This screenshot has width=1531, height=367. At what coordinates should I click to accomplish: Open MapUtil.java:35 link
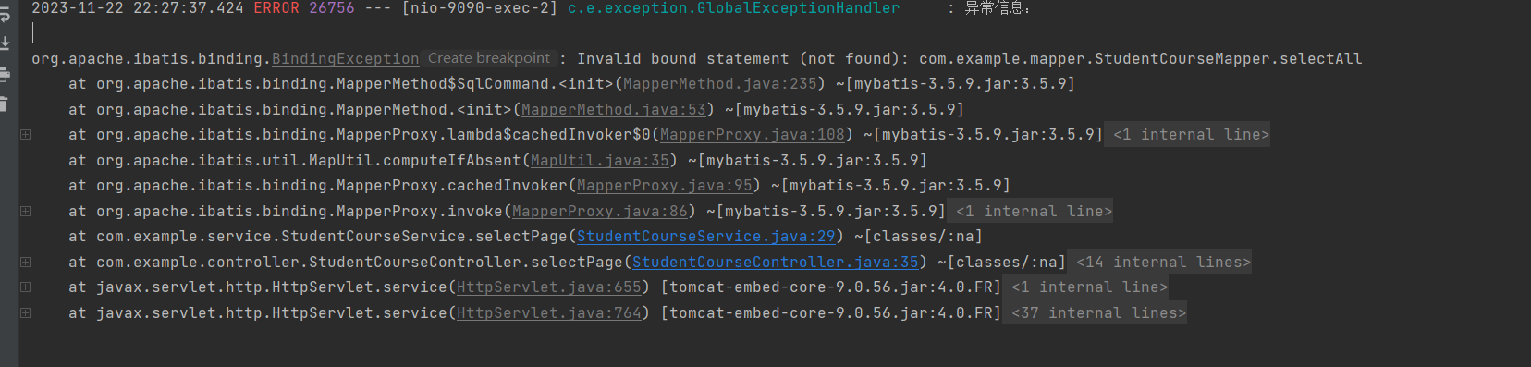pos(600,161)
